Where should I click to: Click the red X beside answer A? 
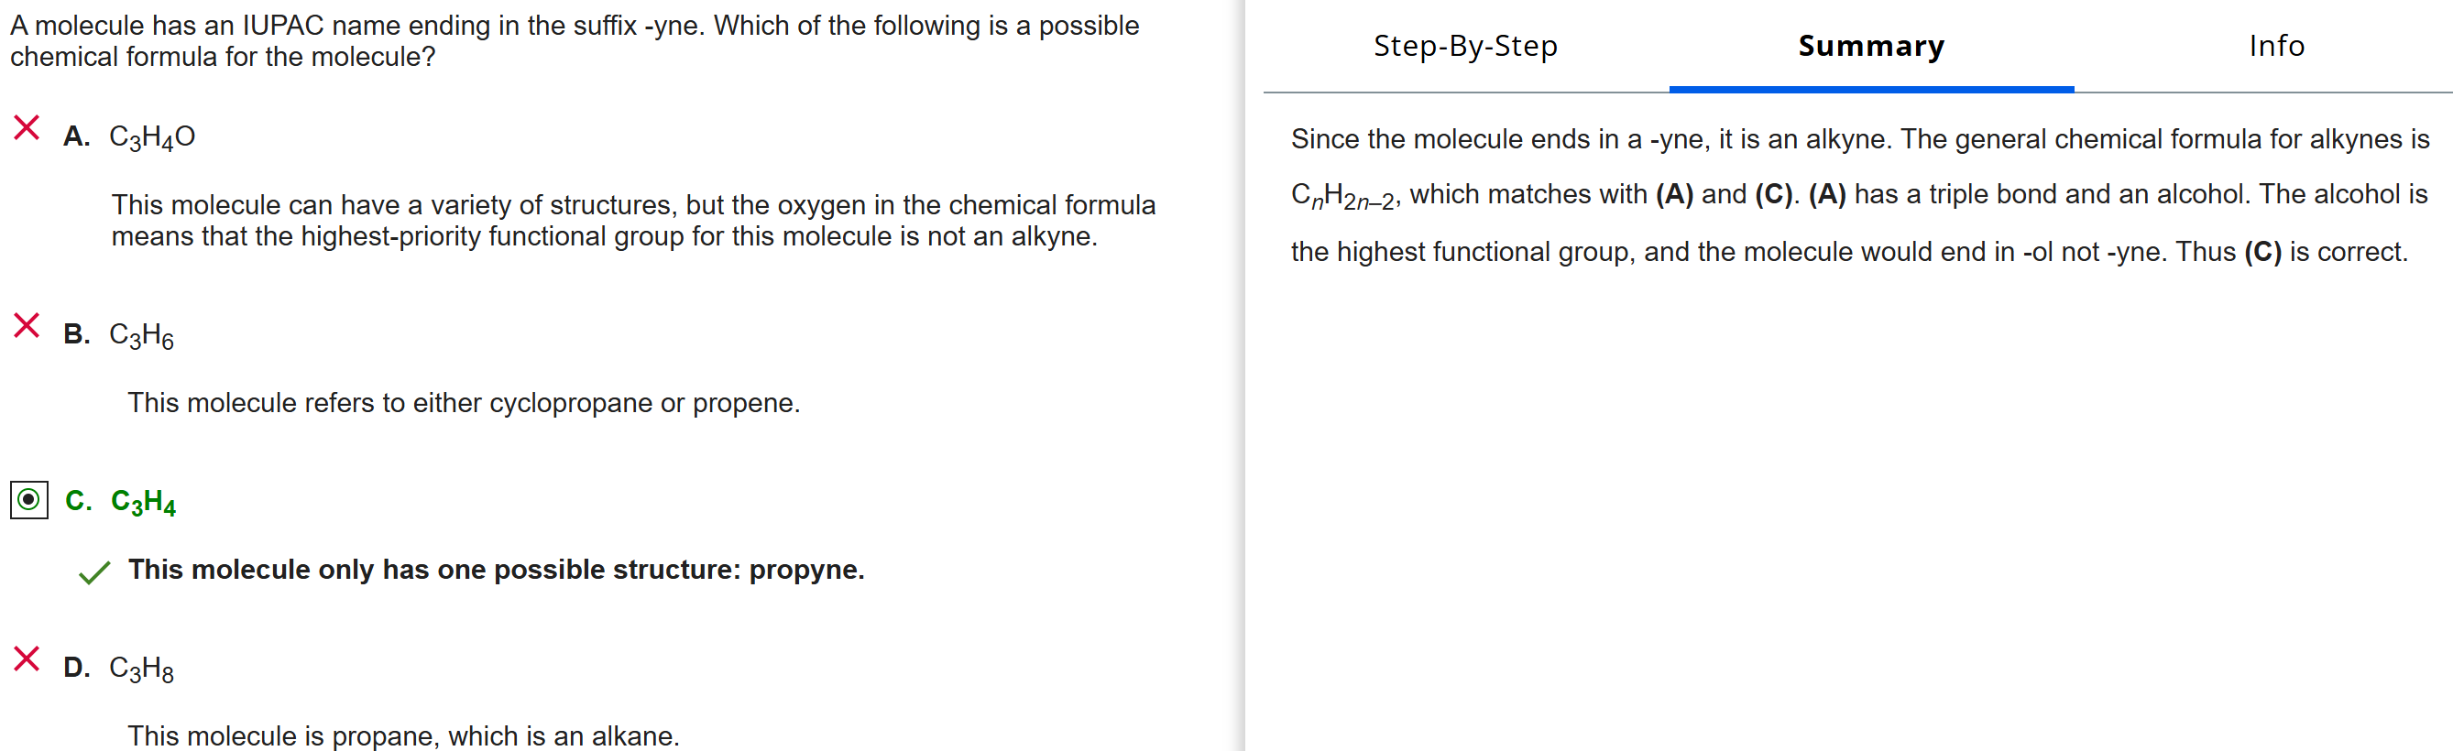point(27,127)
